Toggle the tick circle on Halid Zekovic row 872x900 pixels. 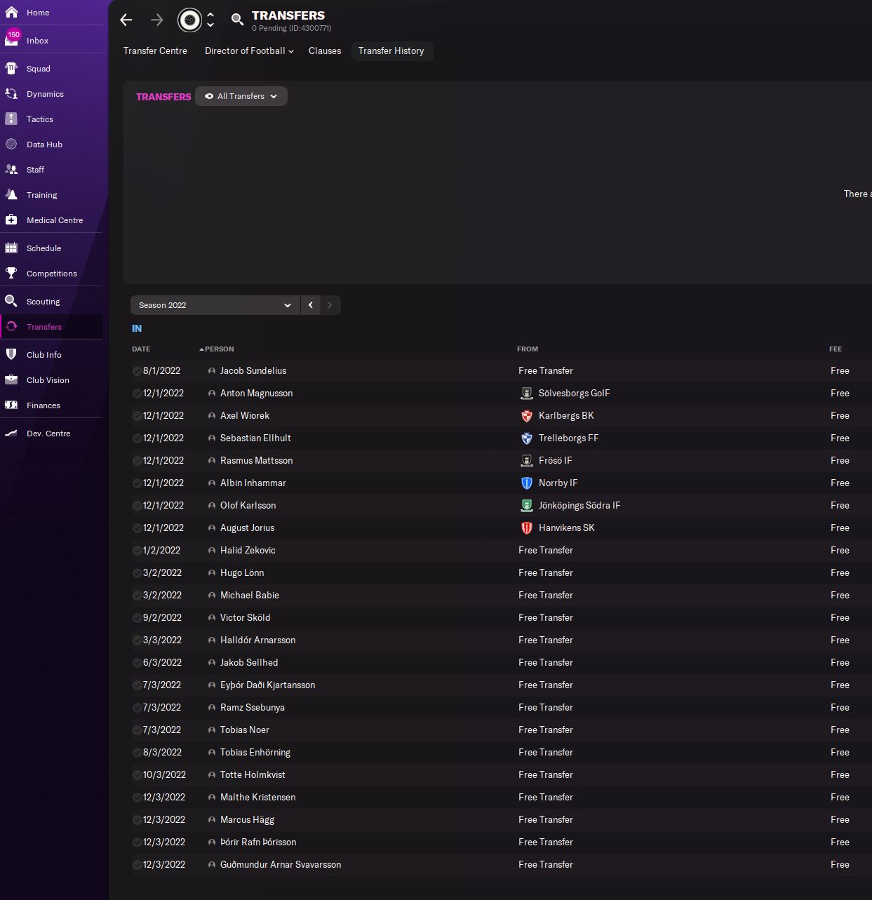(137, 551)
